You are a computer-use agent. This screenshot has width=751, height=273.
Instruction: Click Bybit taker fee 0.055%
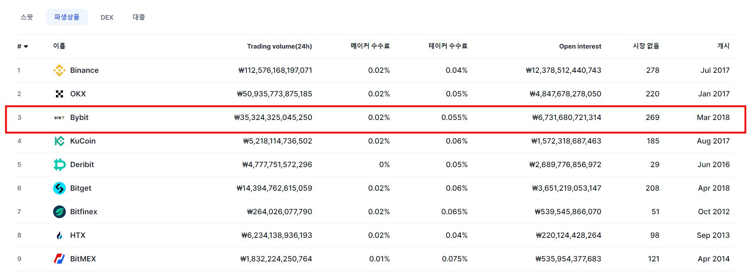[454, 118]
